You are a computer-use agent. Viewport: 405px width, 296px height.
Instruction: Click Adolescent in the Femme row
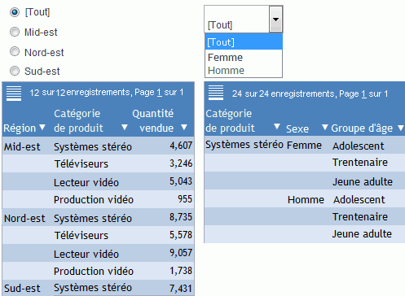pos(359,146)
